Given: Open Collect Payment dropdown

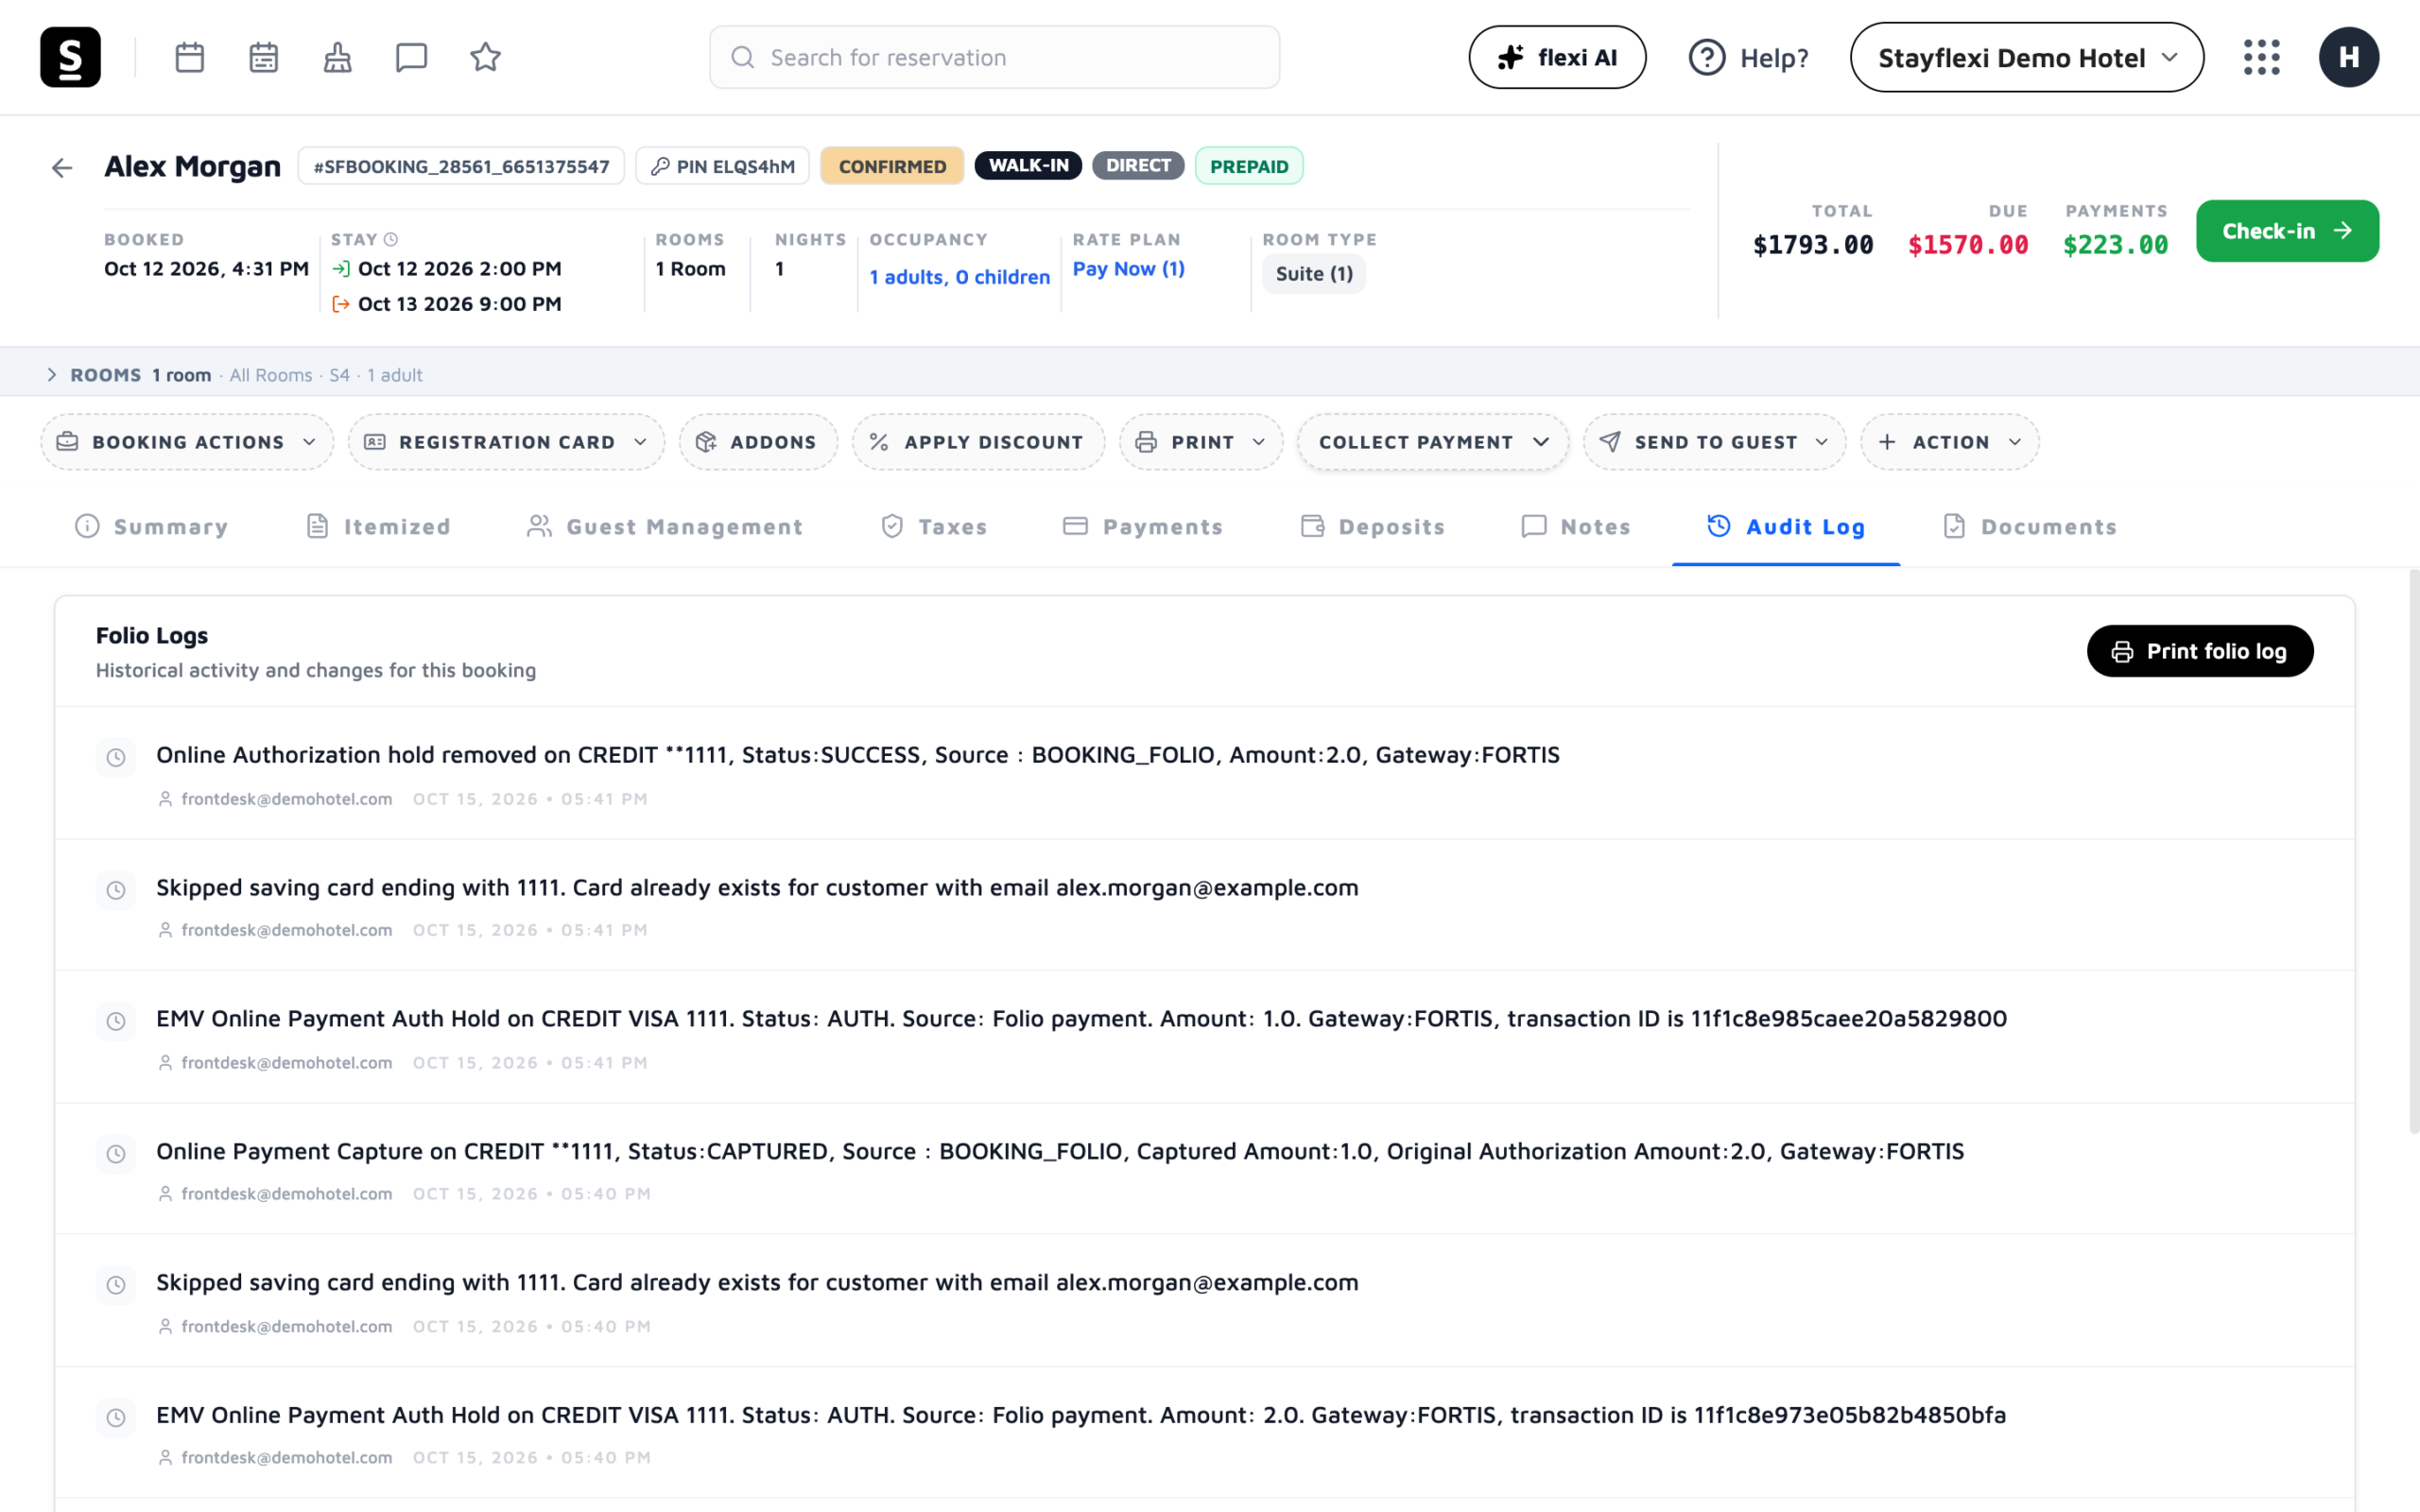Looking at the screenshot, I should pos(1433,442).
